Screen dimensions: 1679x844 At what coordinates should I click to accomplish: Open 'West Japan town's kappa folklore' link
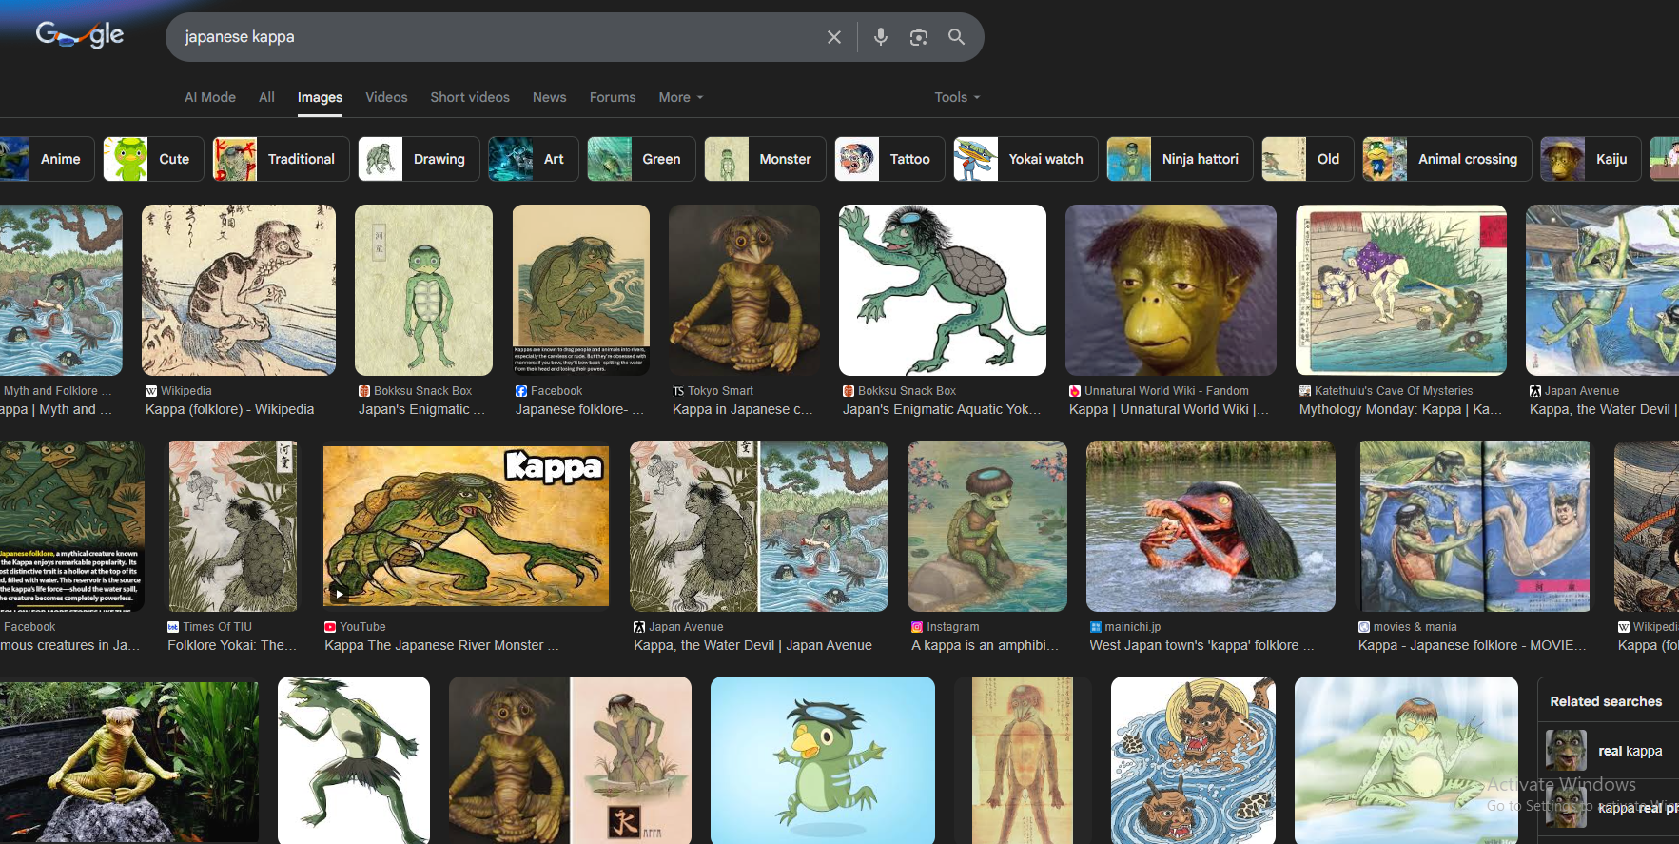[x=1201, y=645]
